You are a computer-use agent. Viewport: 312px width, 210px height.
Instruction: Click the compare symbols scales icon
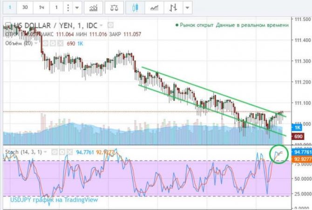[114, 8]
